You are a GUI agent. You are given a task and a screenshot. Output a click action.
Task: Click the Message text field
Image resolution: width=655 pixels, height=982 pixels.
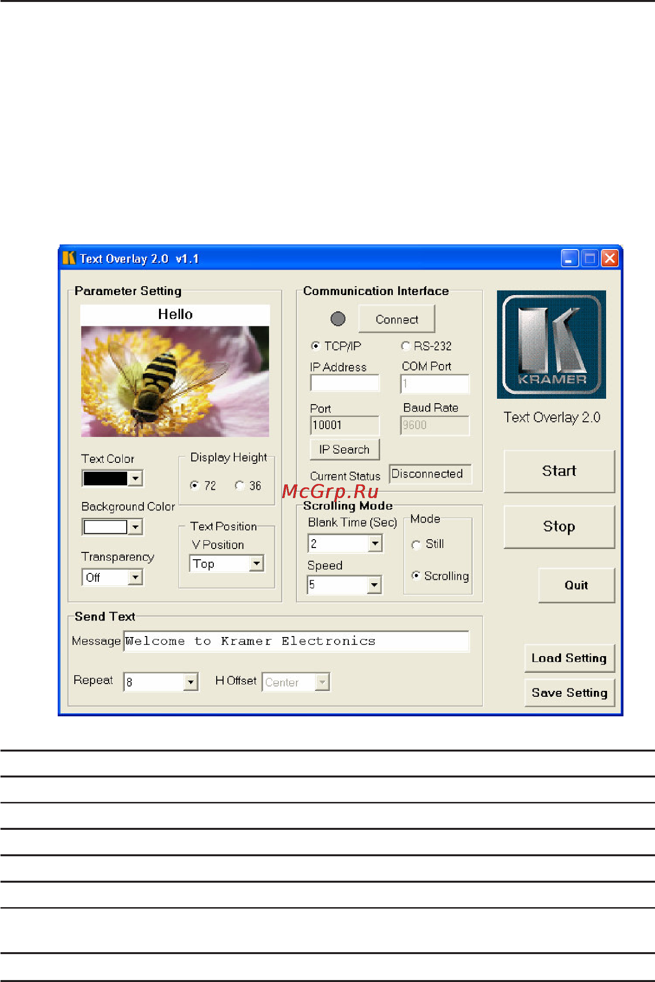point(296,641)
